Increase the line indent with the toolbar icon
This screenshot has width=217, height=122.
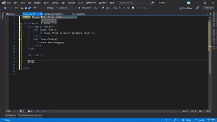(128, 8)
